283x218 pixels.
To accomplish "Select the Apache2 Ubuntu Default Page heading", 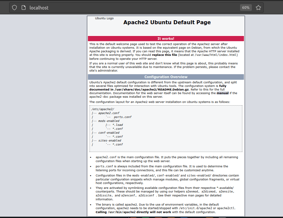I will tap(167, 22).
